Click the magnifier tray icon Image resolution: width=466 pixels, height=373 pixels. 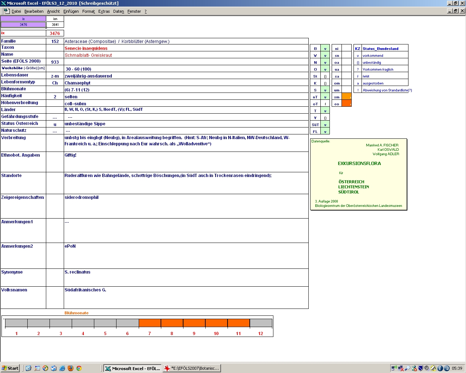pyautogui.click(x=407, y=368)
